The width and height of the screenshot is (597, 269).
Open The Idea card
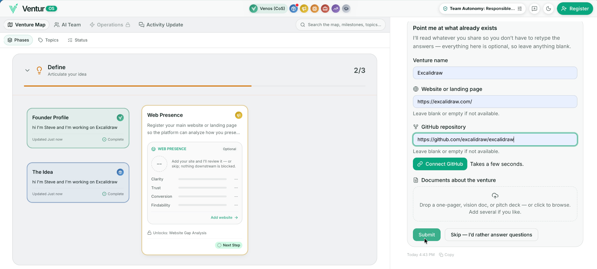pyautogui.click(x=78, y=182)
